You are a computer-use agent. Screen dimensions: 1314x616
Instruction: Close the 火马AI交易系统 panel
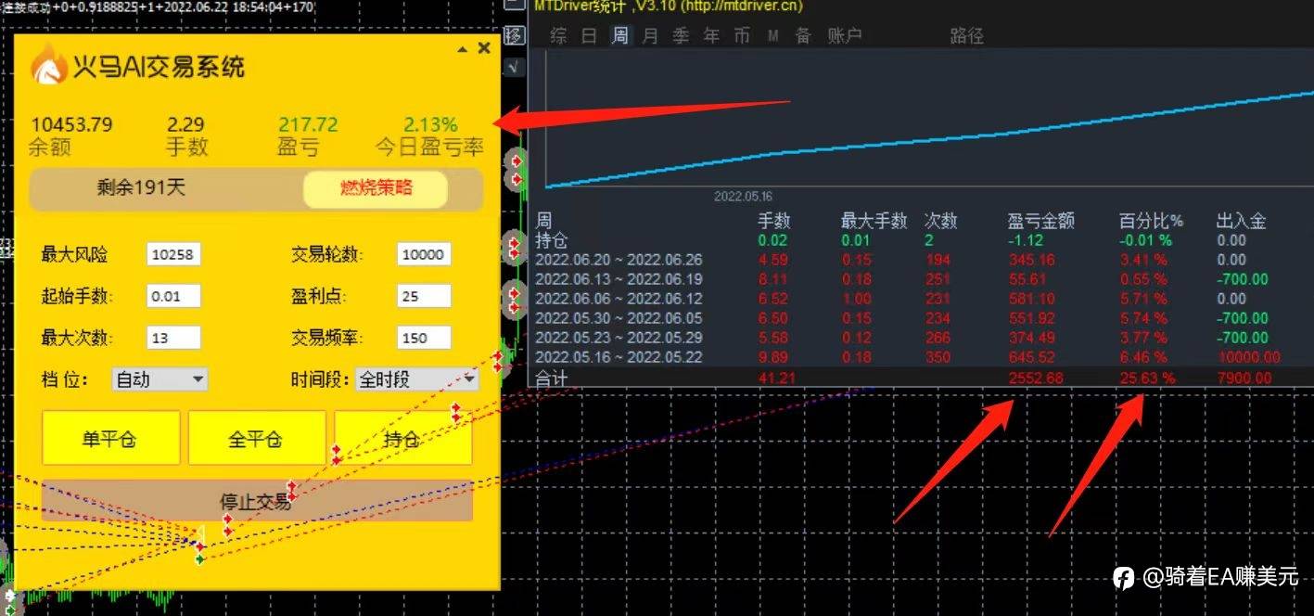tap(483, 48)
